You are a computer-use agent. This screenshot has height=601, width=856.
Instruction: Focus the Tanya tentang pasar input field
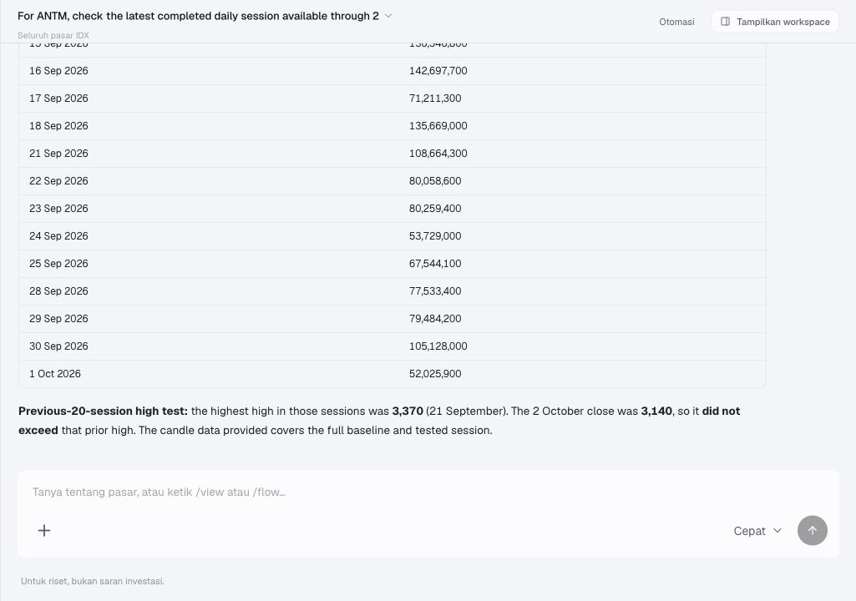tap(428, 492)
